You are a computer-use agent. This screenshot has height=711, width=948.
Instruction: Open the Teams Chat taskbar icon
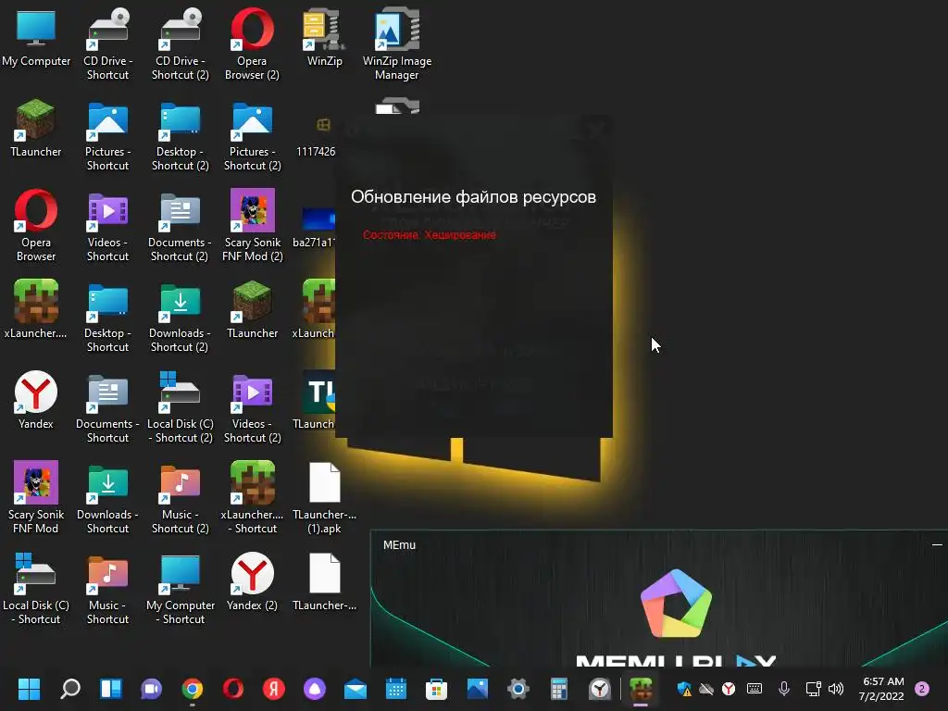click(151, 689)
